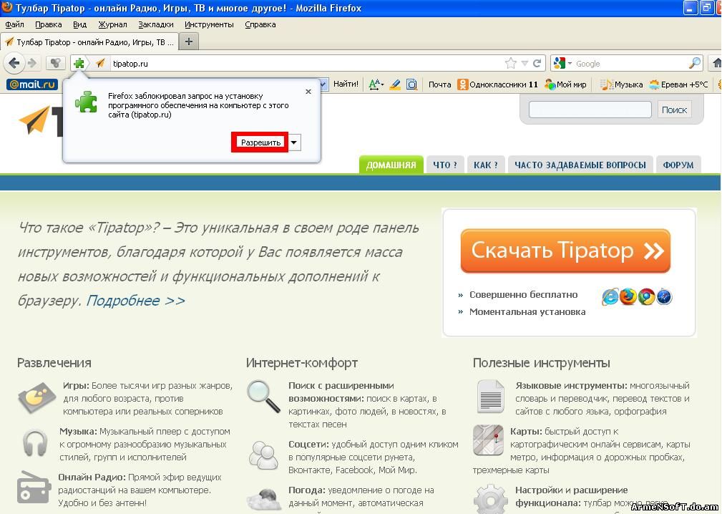This screenshot has height=514, width=722.
Task: Select the Тулбар Tipatop browser tab
Action: click(89, 42)
